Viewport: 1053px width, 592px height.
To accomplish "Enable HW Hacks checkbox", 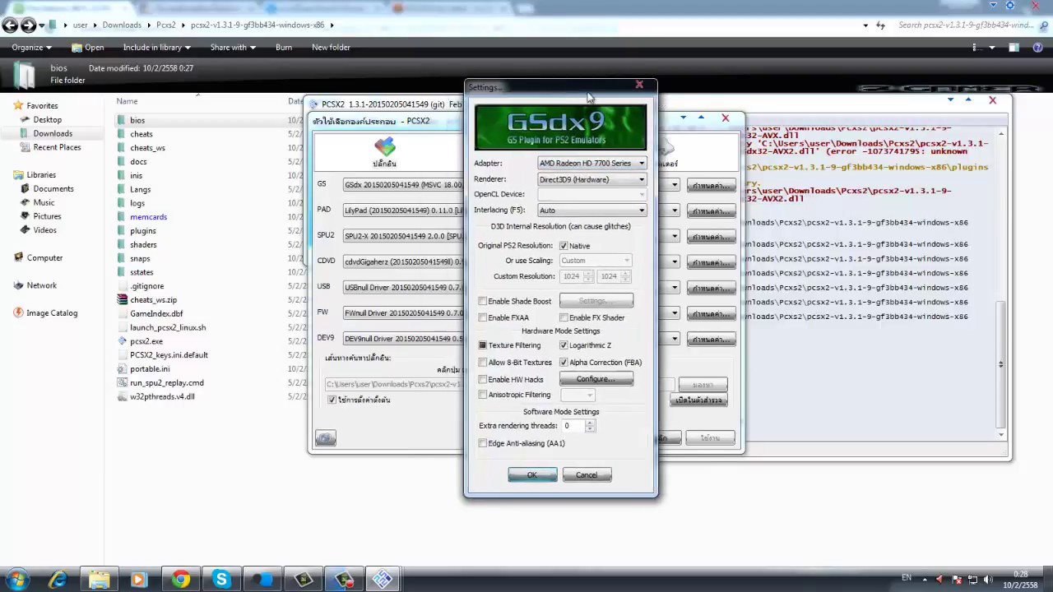I will pos(483,380).
